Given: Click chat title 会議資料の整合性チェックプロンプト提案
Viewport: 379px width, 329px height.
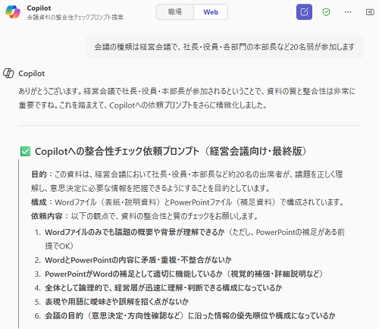Looking at the screenshot, I should coord(75,17).
